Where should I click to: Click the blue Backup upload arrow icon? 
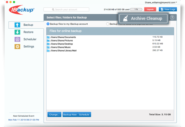(17, 25)
